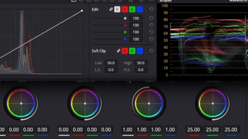Select the Lift green 0.00 value
This screenshot has width=248, height=139.
coord(28,130)
